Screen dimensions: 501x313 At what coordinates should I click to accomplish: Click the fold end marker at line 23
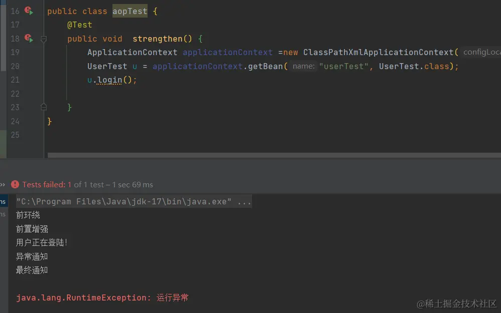click(x=44, y=107)
